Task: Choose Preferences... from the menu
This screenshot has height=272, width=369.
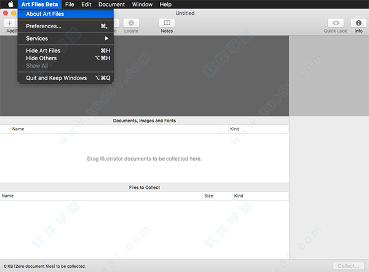Action: click(66, 26)
